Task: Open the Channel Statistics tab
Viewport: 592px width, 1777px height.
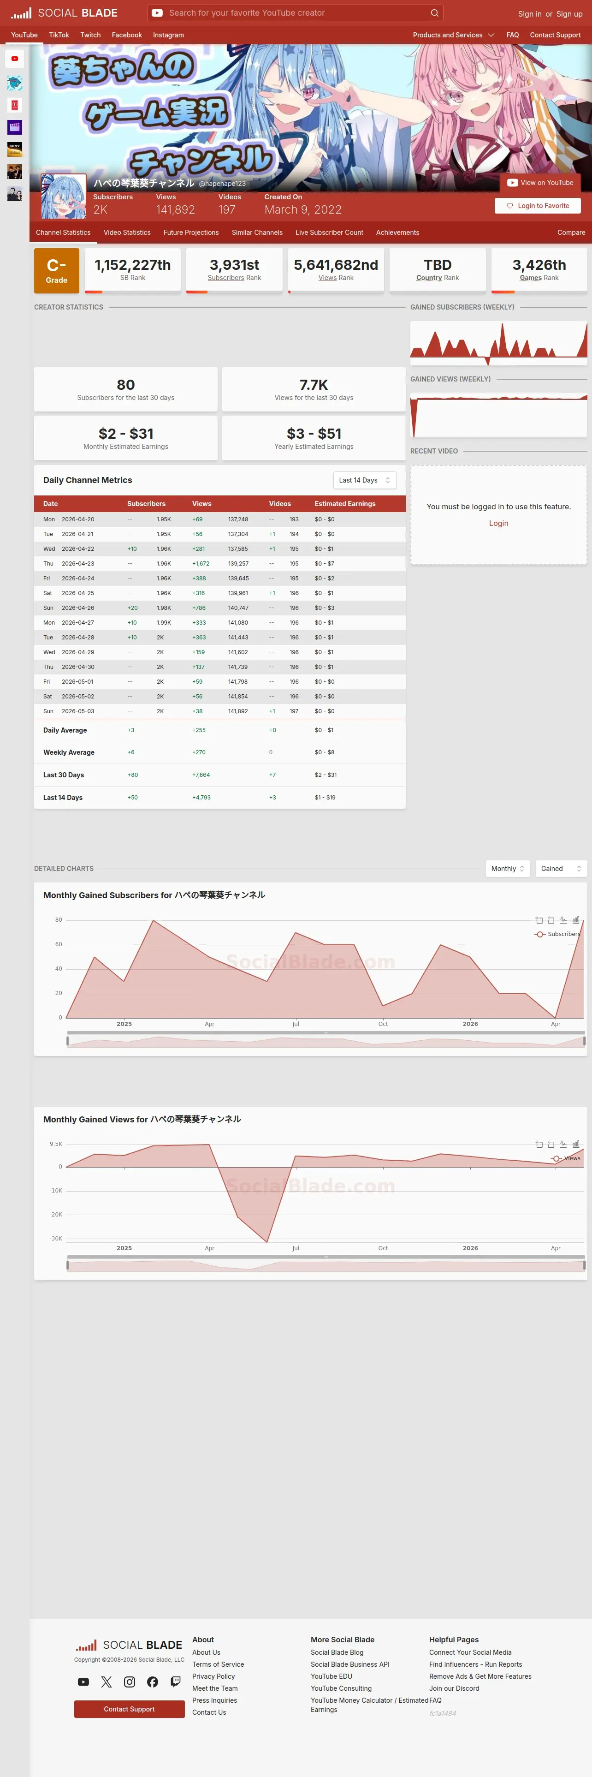Action: [63, 233]
